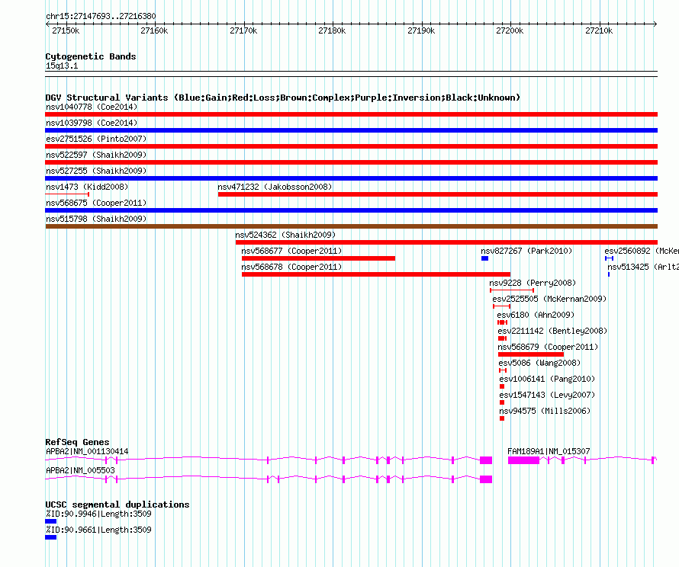Click the blue gain bar for nsv1039798

click(x=351, y=130)
